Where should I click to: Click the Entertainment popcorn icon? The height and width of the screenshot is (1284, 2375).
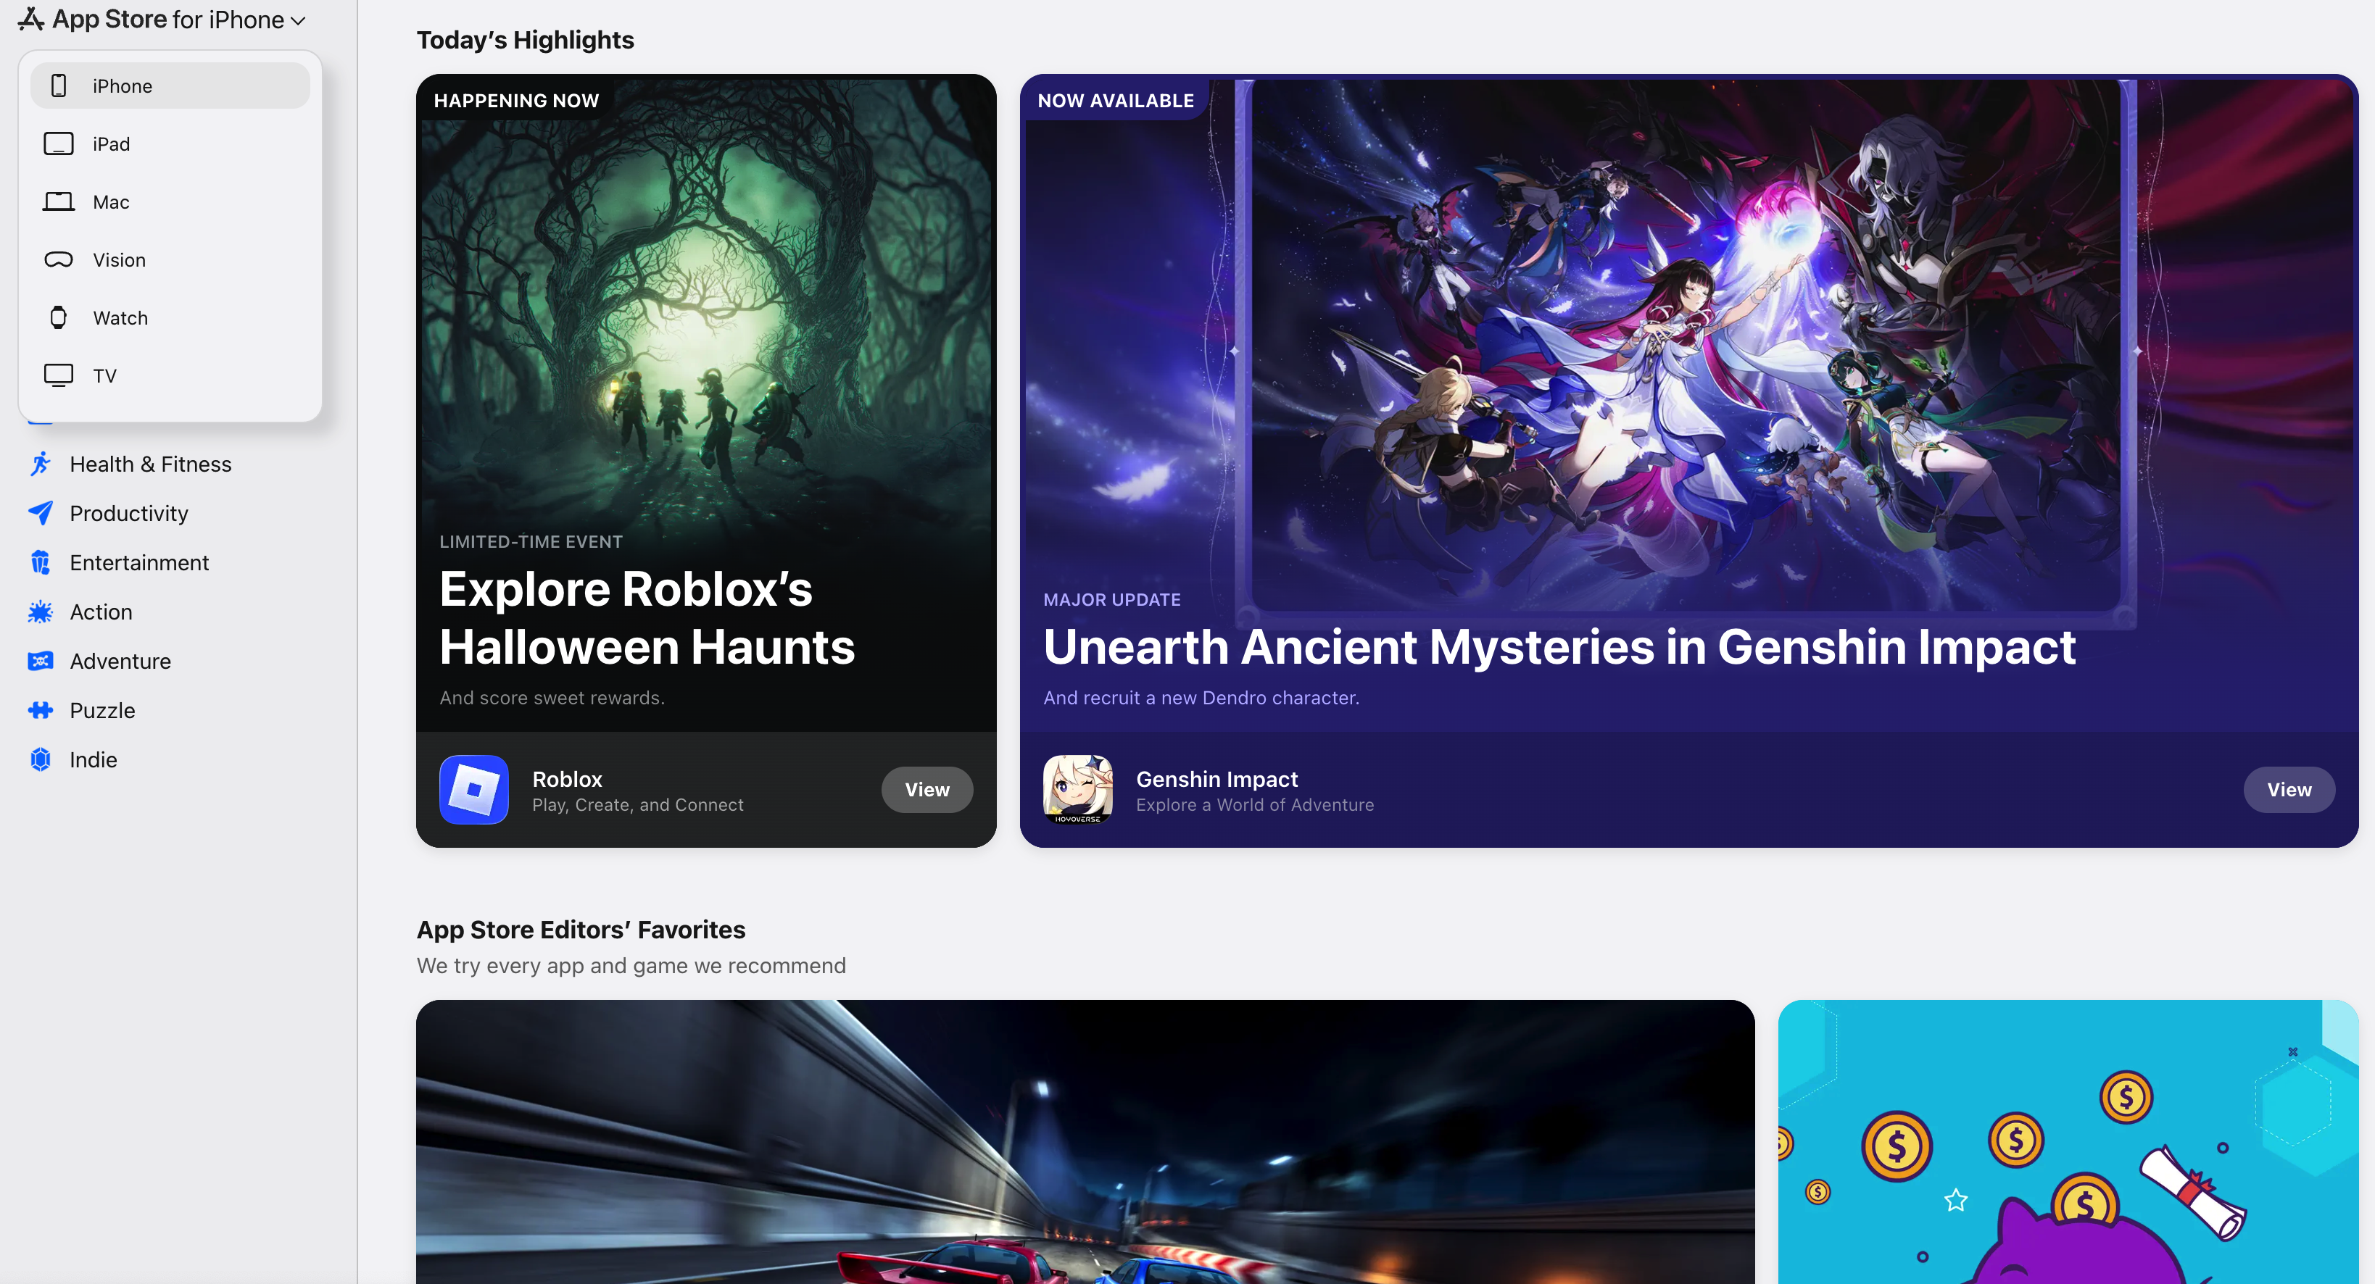[41, 562]
